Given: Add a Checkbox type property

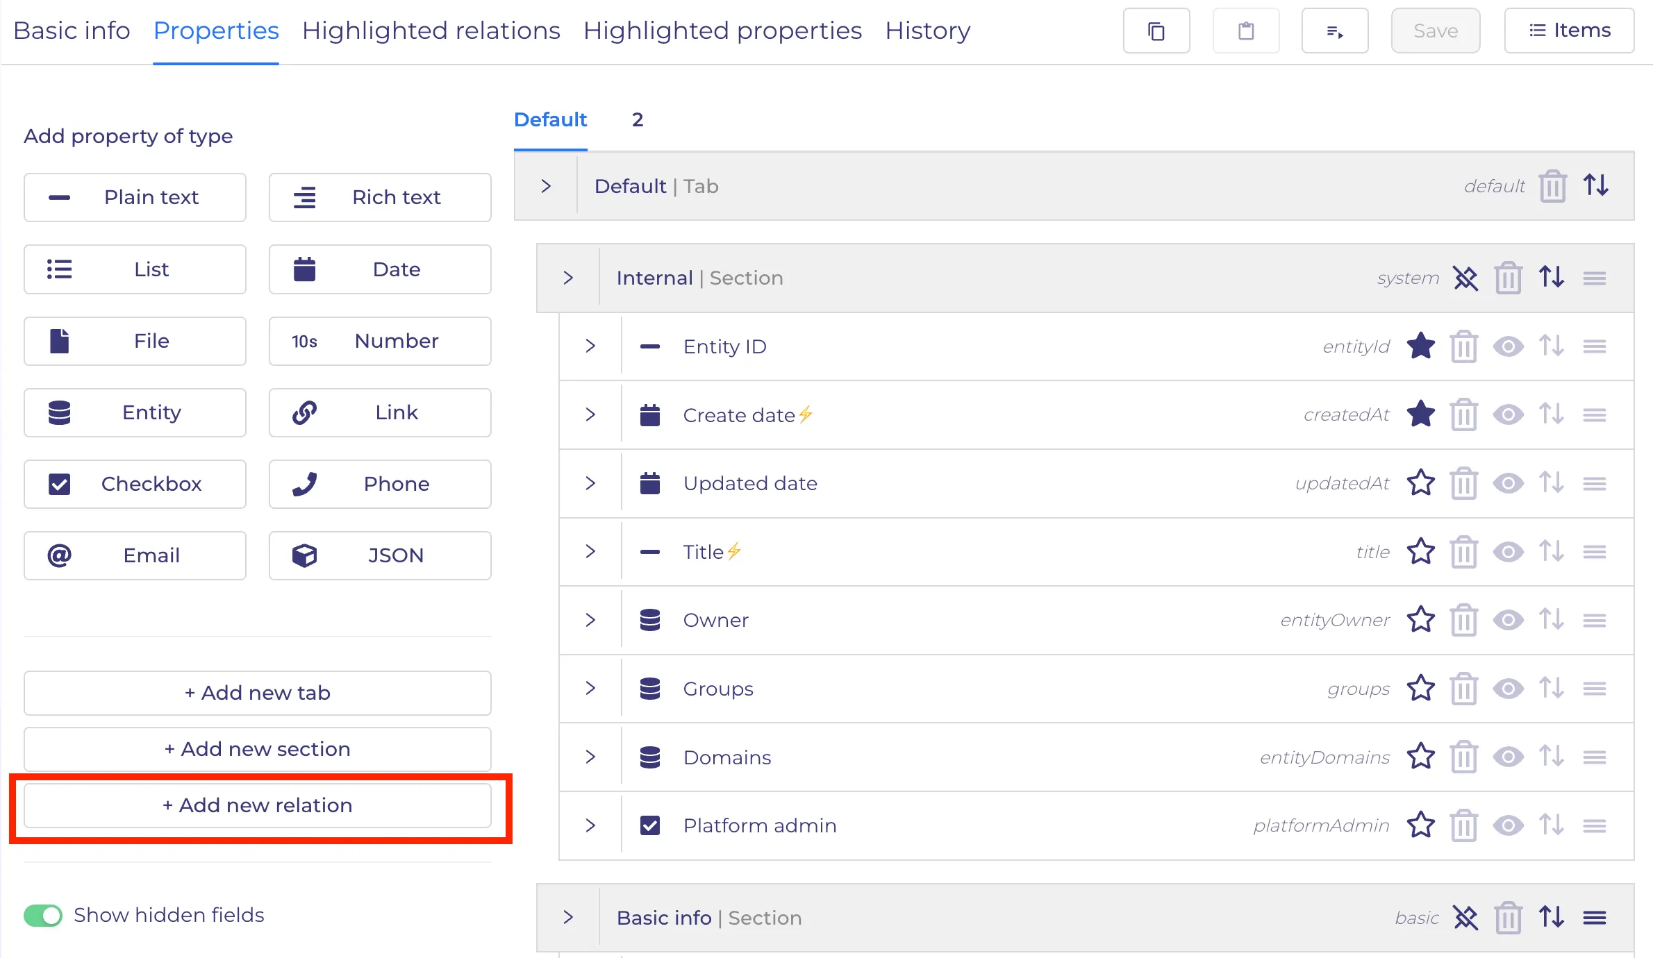Looking at the screenshot, I should point(135,484).
